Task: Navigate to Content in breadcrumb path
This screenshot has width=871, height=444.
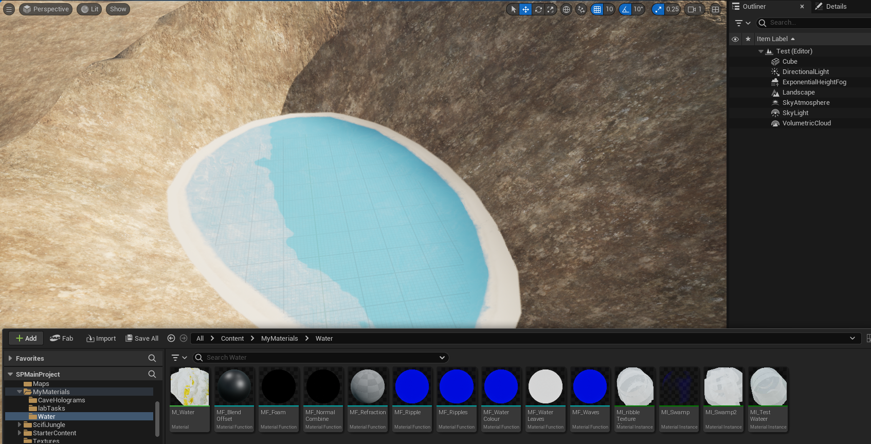Action: coord(232,338)
